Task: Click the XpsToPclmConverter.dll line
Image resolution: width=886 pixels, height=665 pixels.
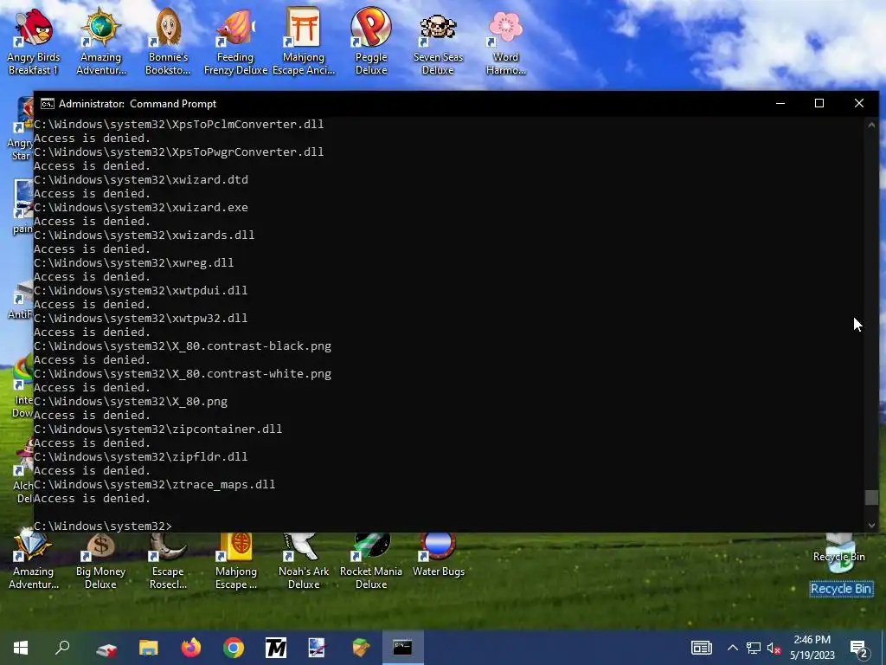Action: pyautogui.click(x=178, y=125)
